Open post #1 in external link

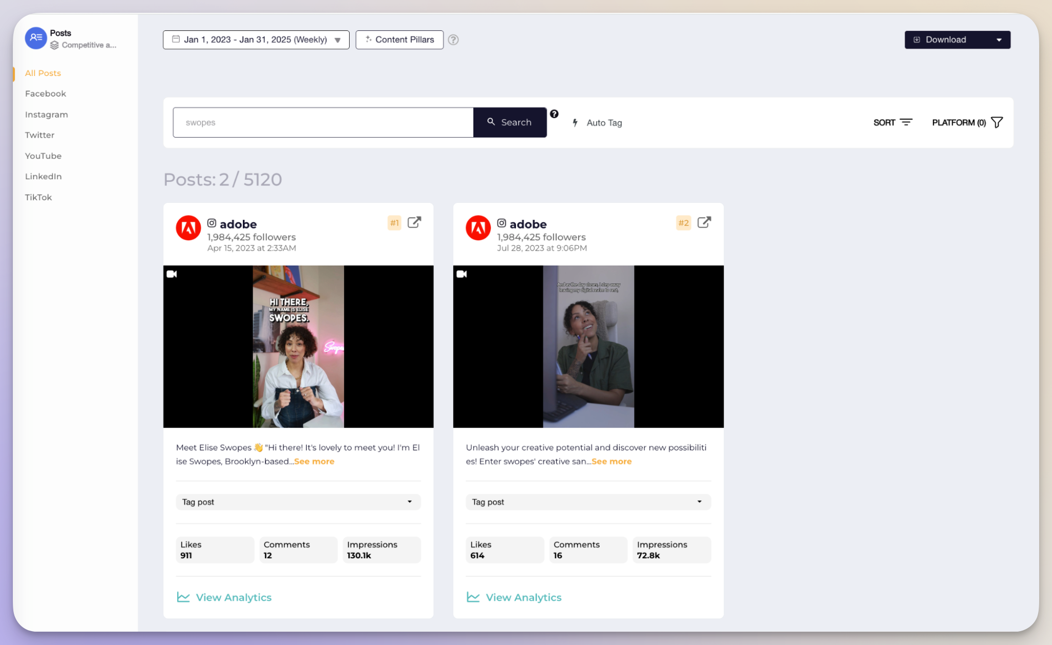[x=414, y=222]
